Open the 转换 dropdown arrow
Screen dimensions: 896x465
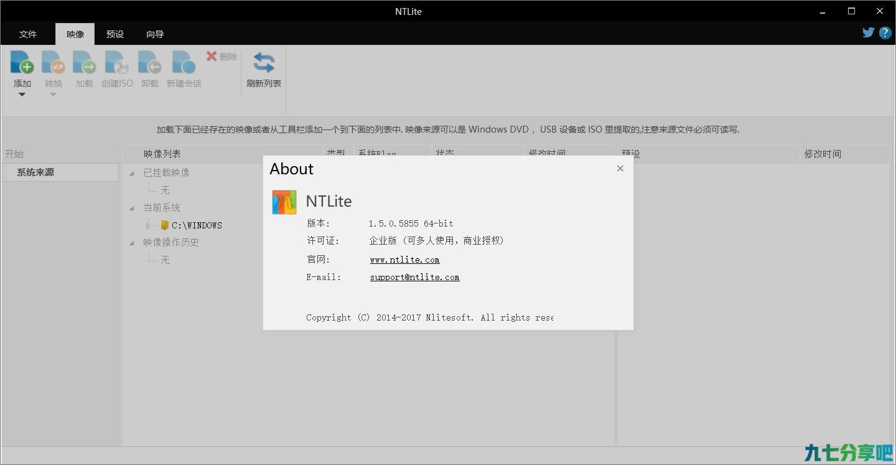click(53, 95)
